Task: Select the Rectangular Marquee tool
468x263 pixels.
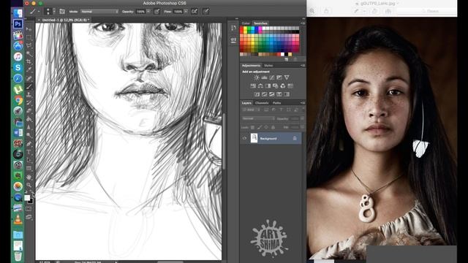Action: (29, 37)
